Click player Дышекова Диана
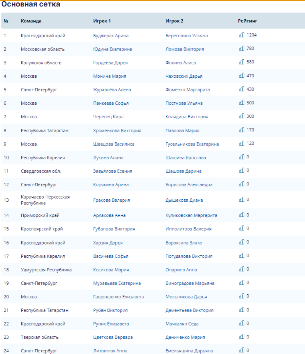Screen dimensions: 305x354 [184, 200]
